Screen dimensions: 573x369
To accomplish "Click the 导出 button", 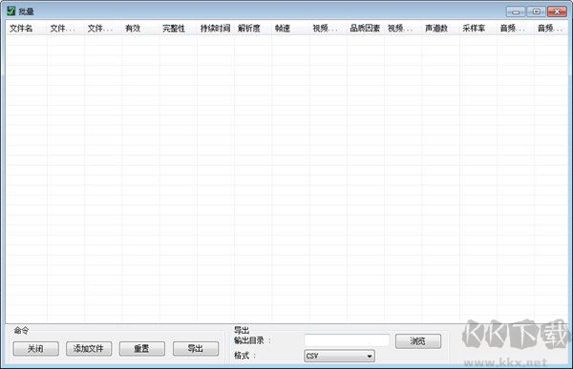I will click(x=196, y=349).
